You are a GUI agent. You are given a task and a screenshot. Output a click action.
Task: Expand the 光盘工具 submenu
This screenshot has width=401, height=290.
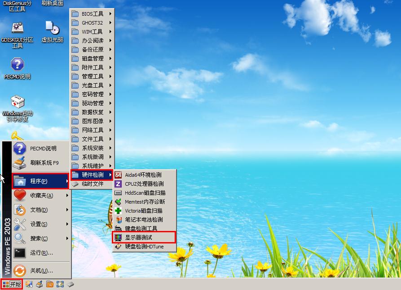[92, 85]
